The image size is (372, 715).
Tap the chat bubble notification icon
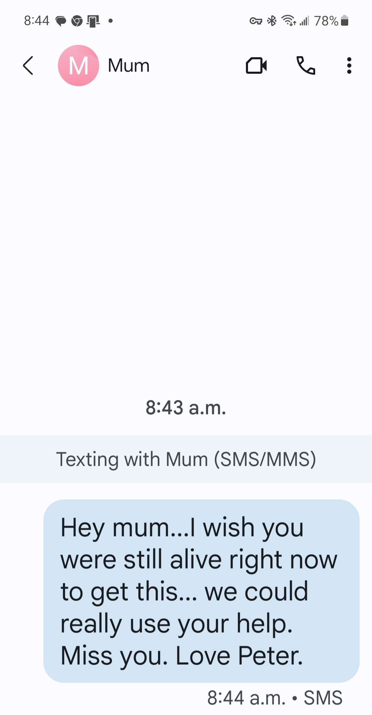click(x=61, y=21)
